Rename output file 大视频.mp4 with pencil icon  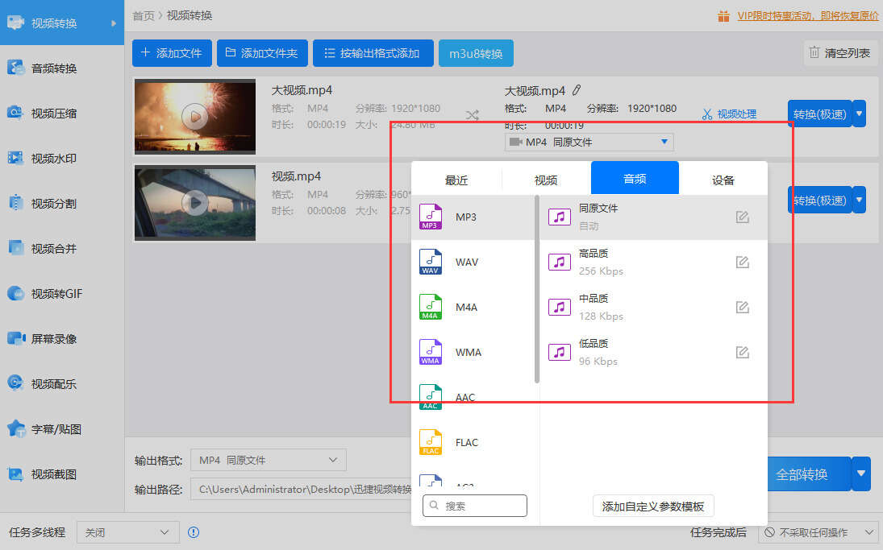pos(577,90)
